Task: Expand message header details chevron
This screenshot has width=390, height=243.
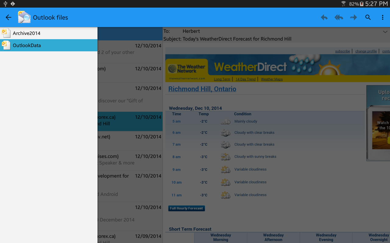Action: pos(385,32)
